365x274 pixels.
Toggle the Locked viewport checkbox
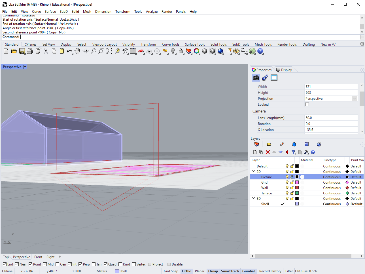(x=307, y=105)
